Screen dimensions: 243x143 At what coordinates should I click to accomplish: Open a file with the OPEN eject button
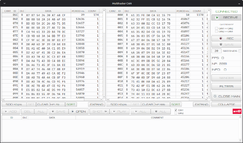[x=78, y=111]
